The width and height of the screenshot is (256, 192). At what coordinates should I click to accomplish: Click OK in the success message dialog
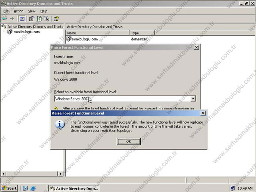(129, 141)
